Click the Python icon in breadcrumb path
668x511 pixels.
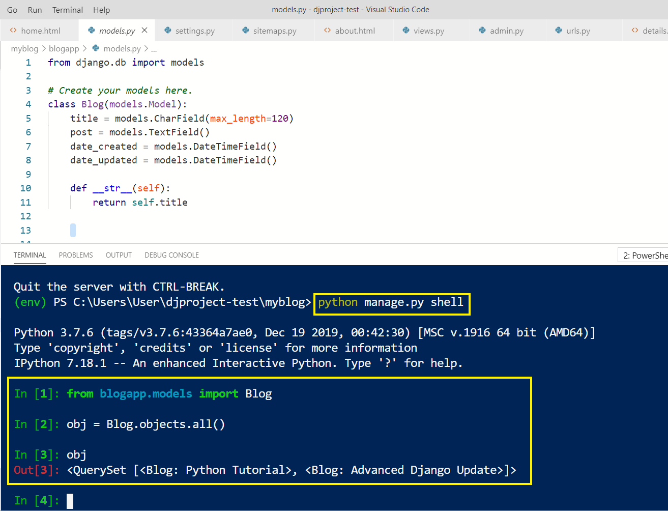[96, 48]
